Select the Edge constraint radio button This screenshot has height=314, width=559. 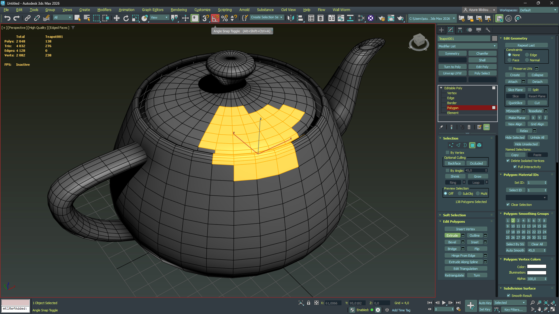[x=527, y=55]
